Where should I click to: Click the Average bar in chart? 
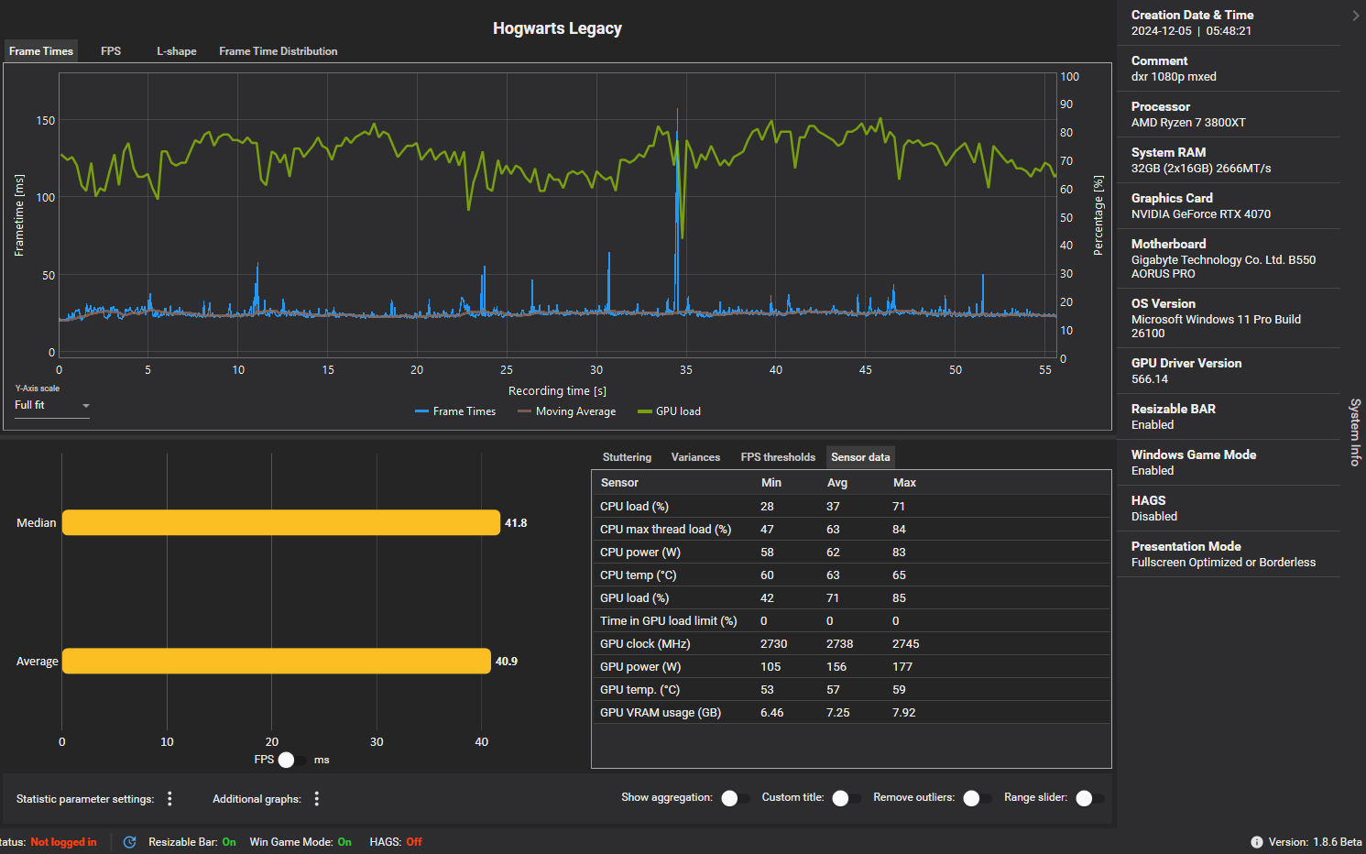click(x=277, y=662)
